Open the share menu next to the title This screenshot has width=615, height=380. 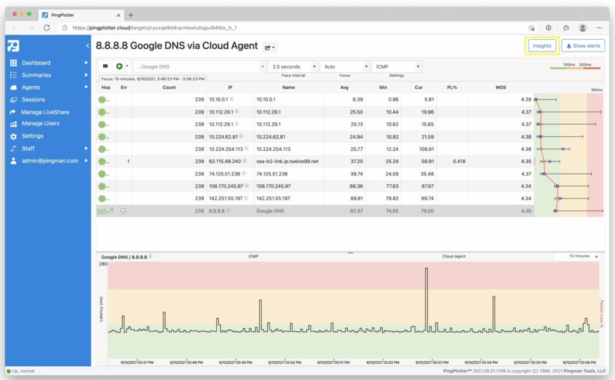pyautogui.click(x=270, y=47)
